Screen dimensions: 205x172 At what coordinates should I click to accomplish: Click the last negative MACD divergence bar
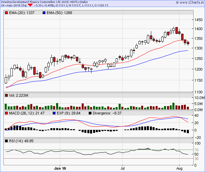pos(188,132)
